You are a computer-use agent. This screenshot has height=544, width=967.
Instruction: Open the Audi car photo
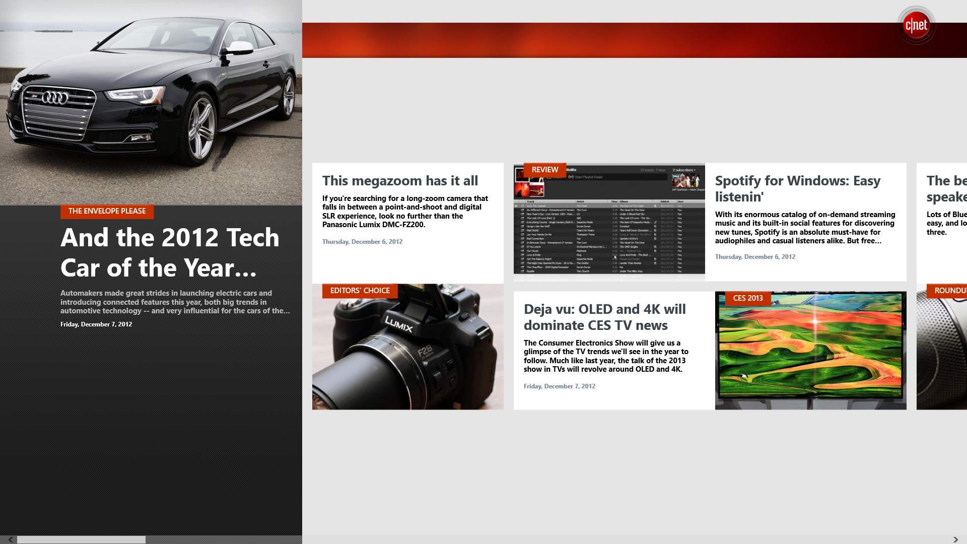pos(151,101)
